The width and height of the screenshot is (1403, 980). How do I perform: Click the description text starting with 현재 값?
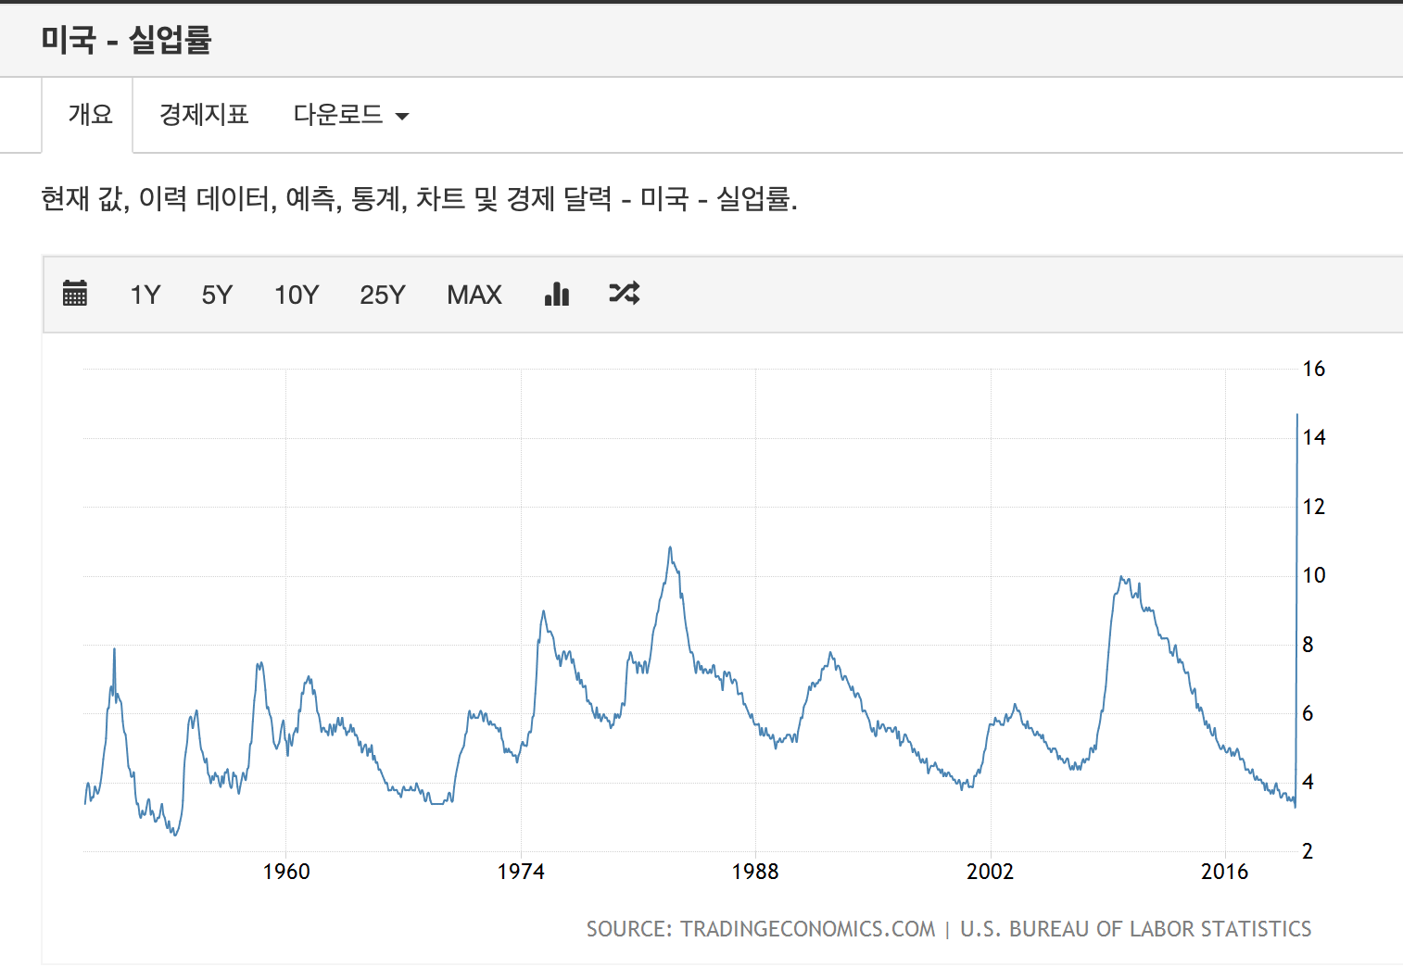click(x=419, y=198)
